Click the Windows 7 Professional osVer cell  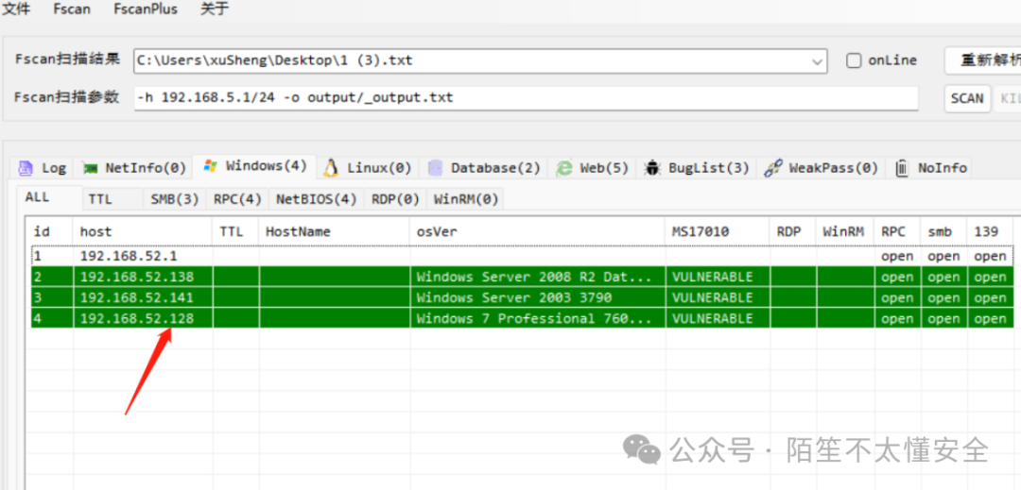(538, 318)
